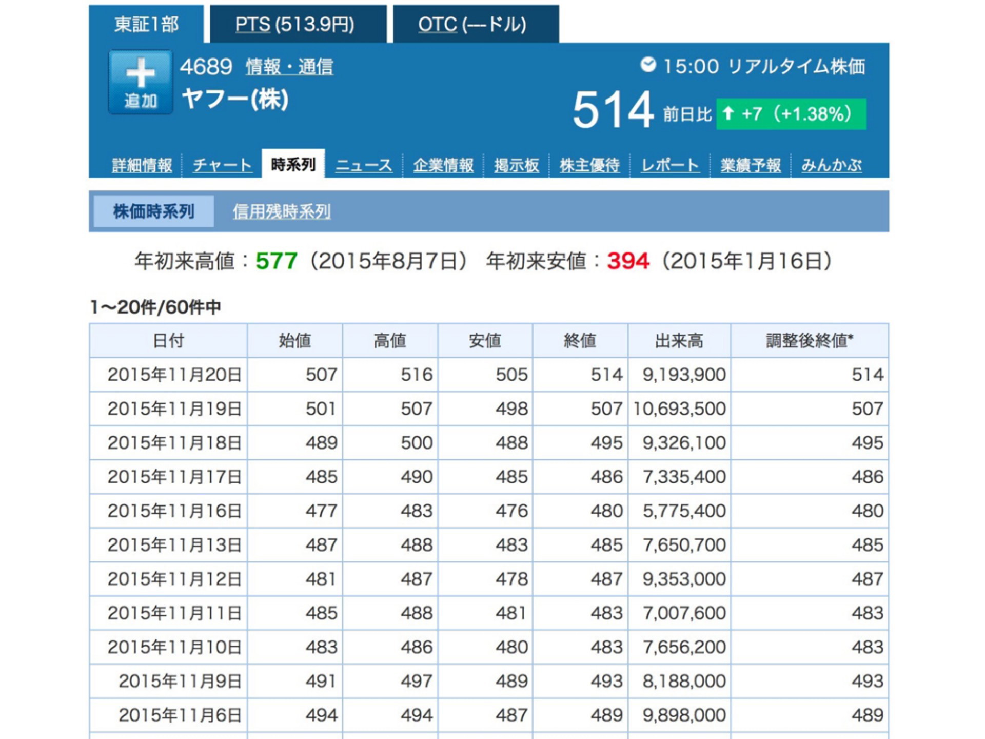The width and height of the screenshot is (985, 739).
Task: Open the 信用残時系列 link
Action: click(x=282, y=211)
